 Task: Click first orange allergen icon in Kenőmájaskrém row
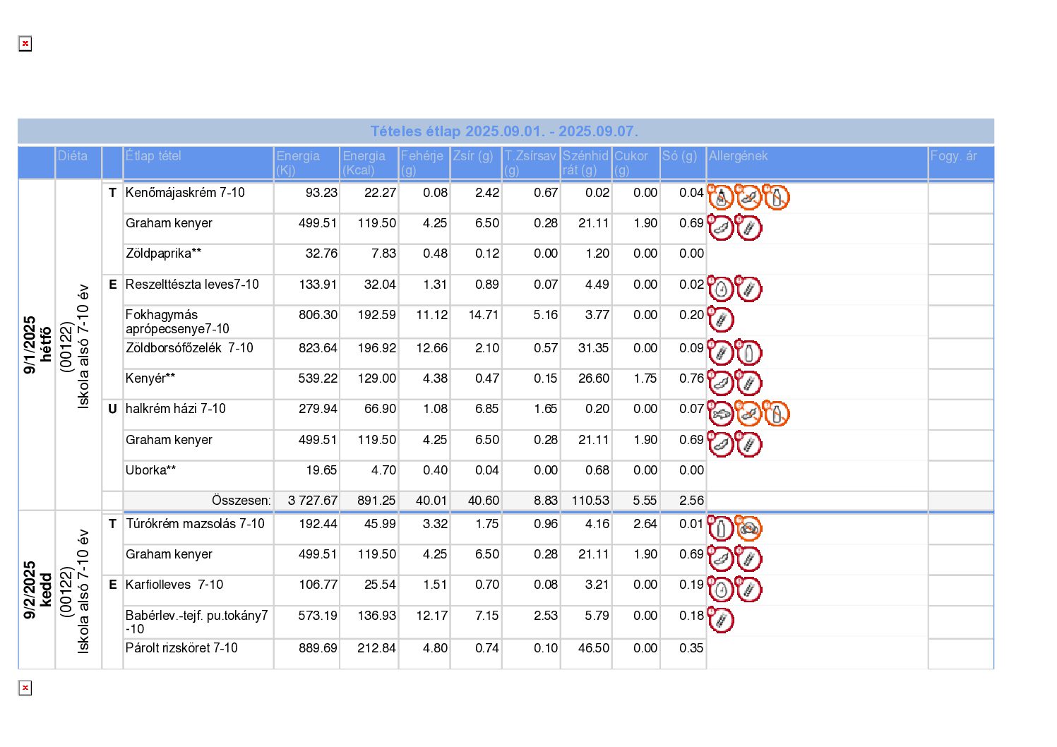point(721,198)
